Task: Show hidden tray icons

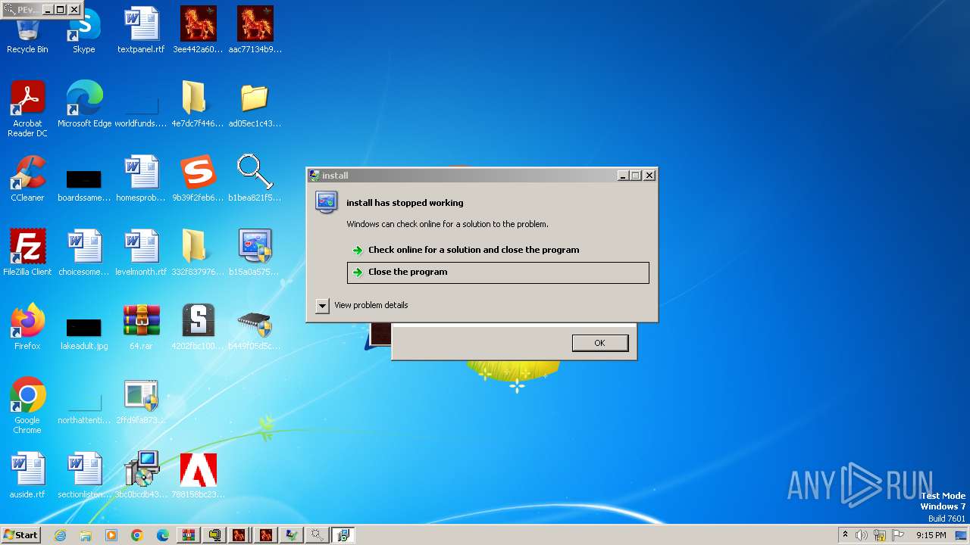Action: coord(845,535)
